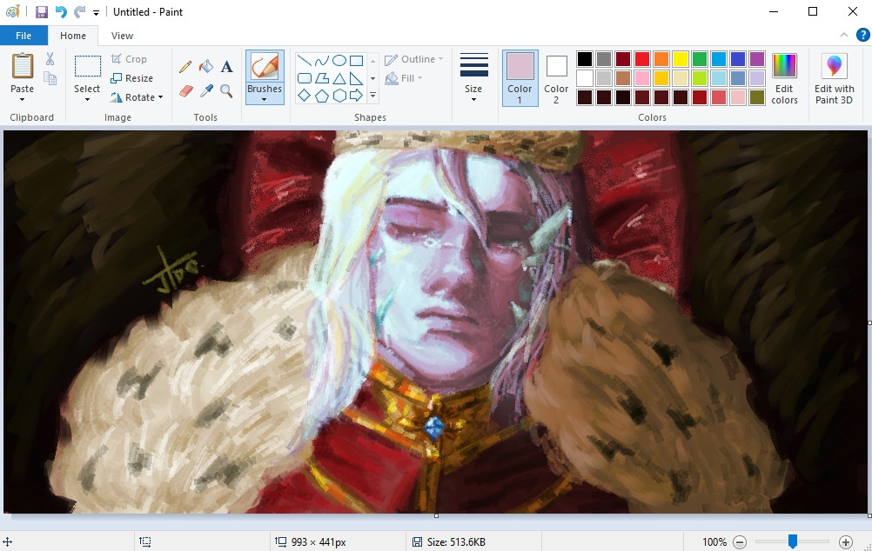Pick the Triangle shape
Viewport: 872px width, 551px height.
click(x=339, y=78)
